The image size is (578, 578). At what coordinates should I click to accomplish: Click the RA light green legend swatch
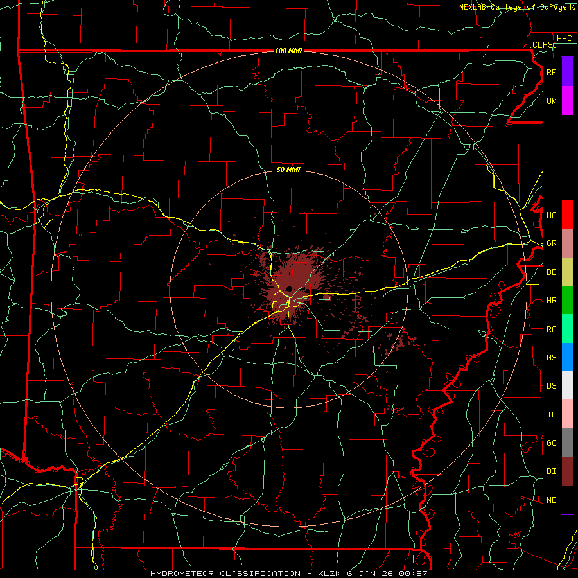pyautogui.click(x=567, y=329)
